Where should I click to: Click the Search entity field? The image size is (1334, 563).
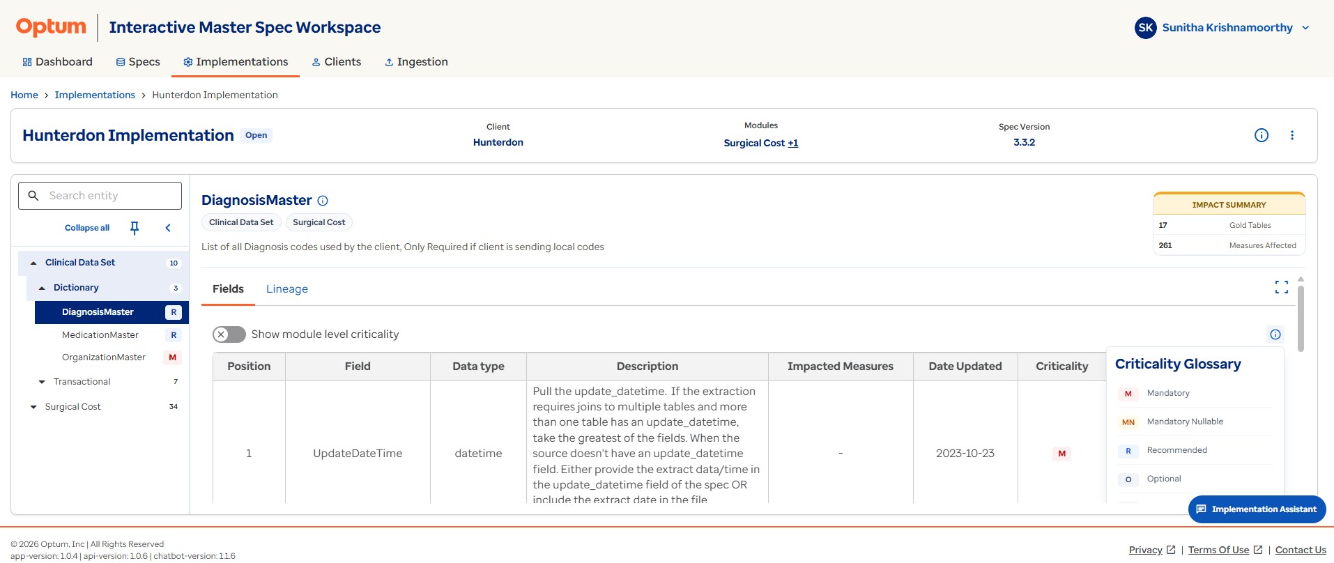point(100,196)
